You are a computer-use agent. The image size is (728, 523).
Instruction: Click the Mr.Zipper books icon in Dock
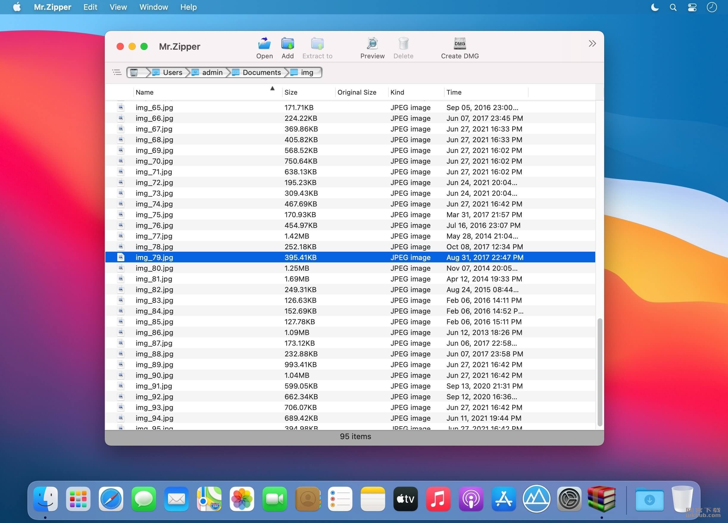[x=602, y=499]
